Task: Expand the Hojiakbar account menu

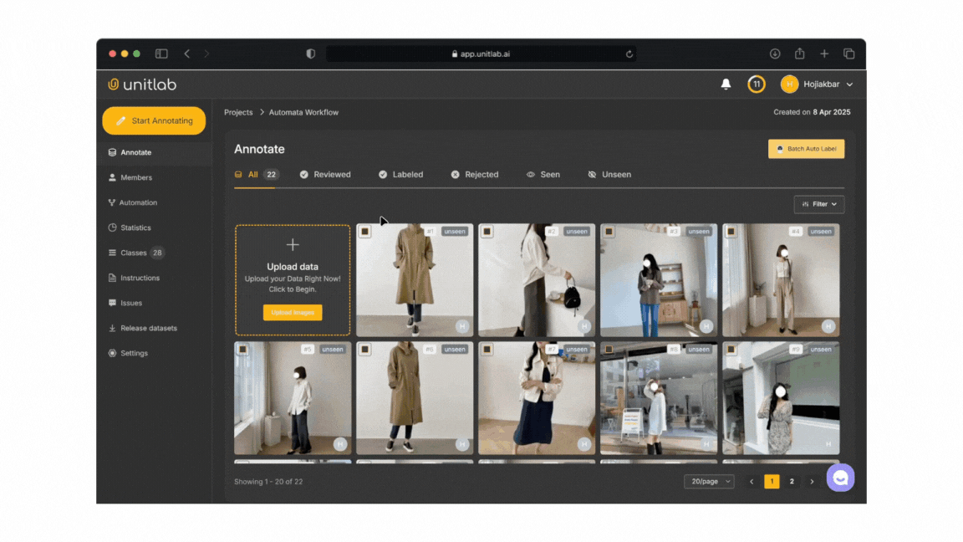Action: pos(818,84)
